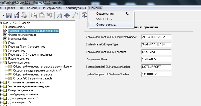Choose О программе... from the help menu
This screenshot has width=201, height=106.
click(x=111, y=25)
